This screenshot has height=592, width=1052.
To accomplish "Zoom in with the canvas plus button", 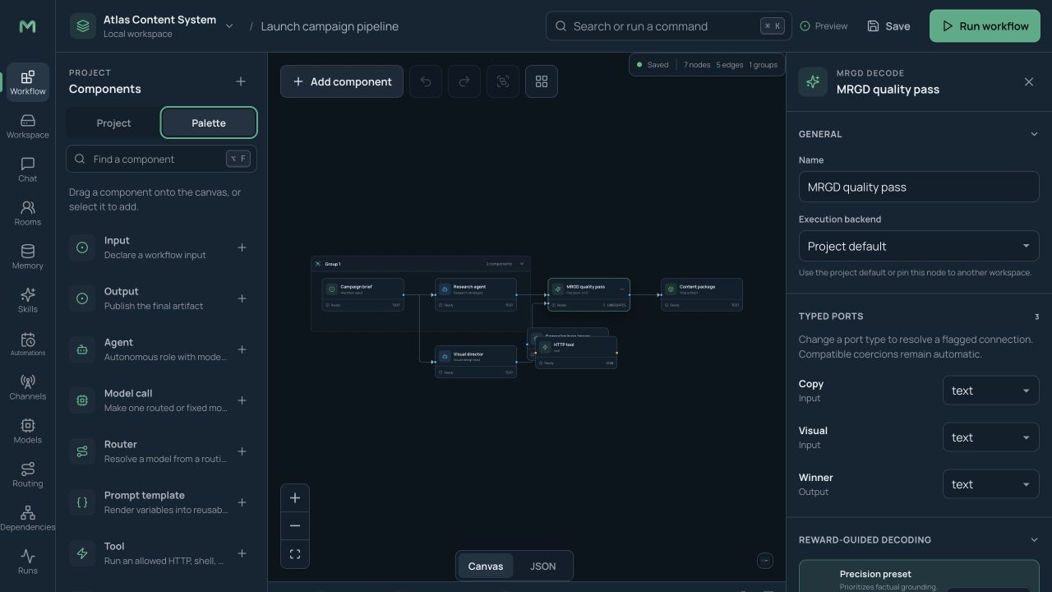I will [x=295, y=498].
